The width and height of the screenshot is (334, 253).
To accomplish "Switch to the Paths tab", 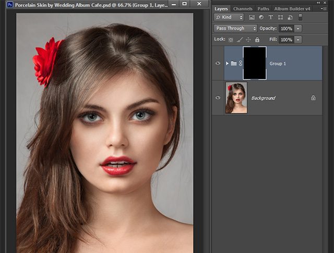I will click(x=264, y=9).
